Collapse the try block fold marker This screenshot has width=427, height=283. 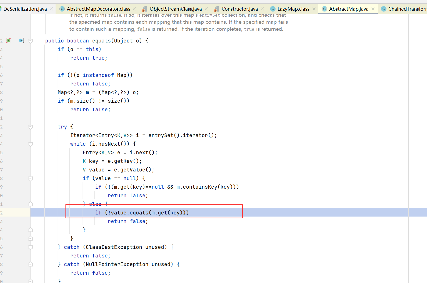pos(31,127)
